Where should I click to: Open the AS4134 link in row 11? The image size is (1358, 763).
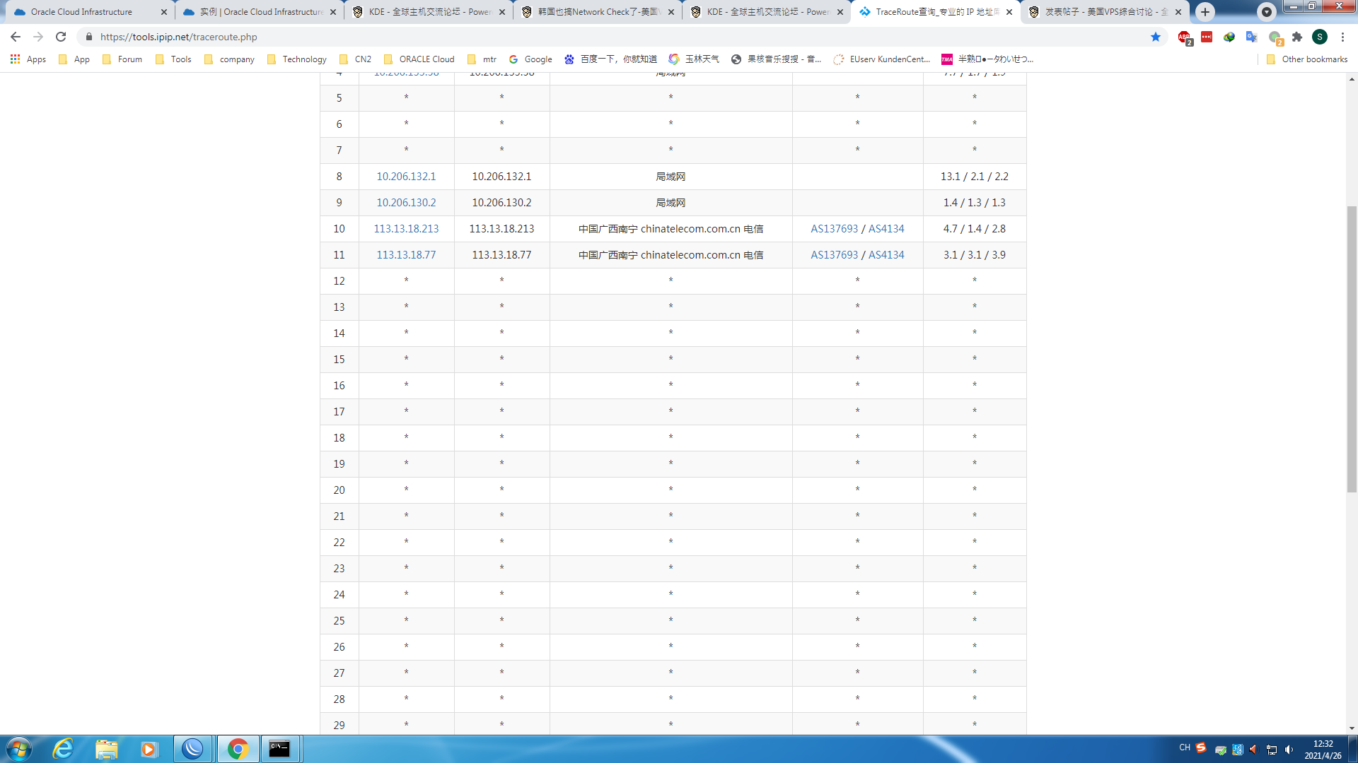click(x=886, y=255)
